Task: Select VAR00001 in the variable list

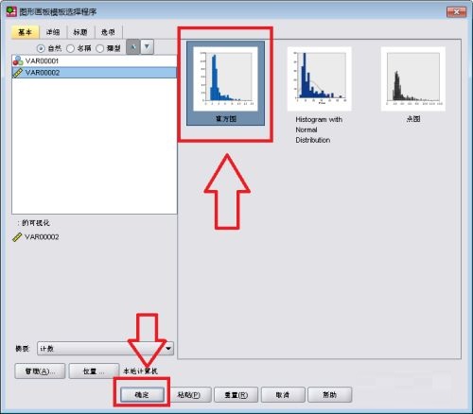Action: 94,60
